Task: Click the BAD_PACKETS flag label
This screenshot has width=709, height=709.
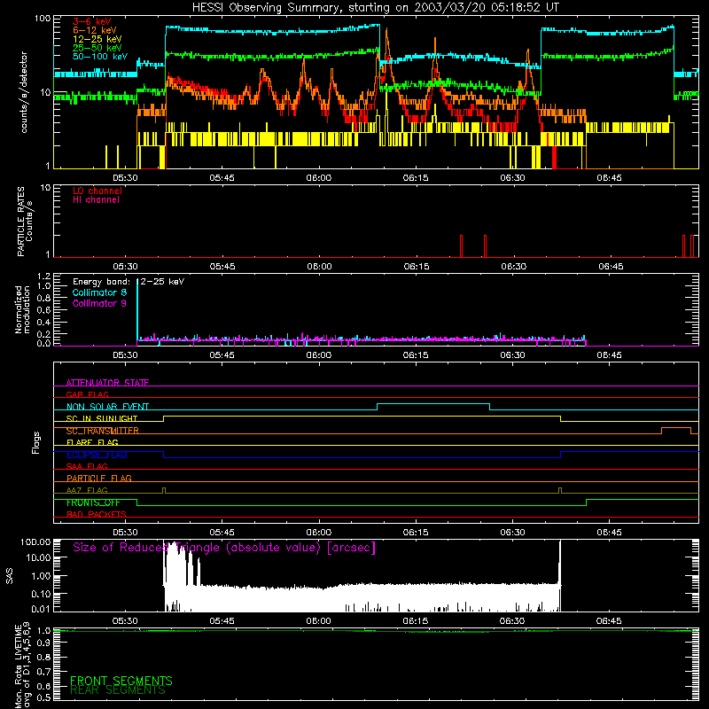Action: [97, 514]
